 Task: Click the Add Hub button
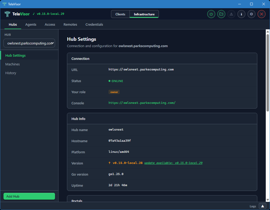(x=29, y=196)
